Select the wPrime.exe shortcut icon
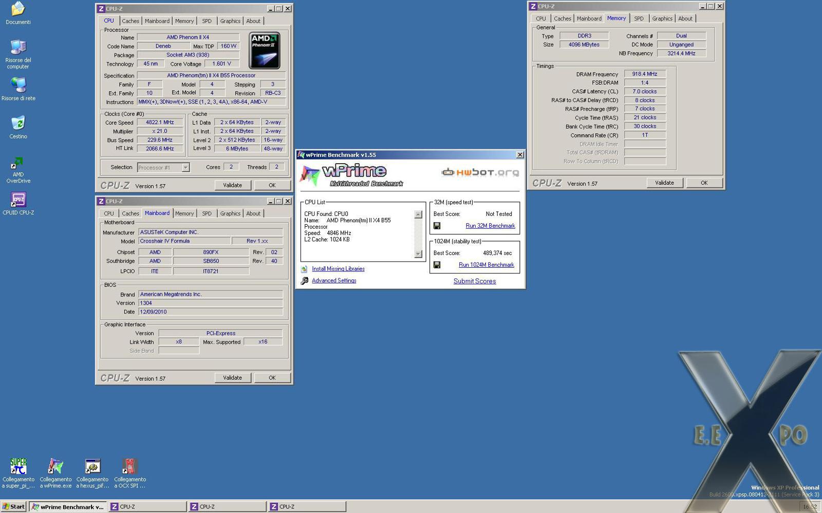The image size is (822, 513). [x=55, y=466]
